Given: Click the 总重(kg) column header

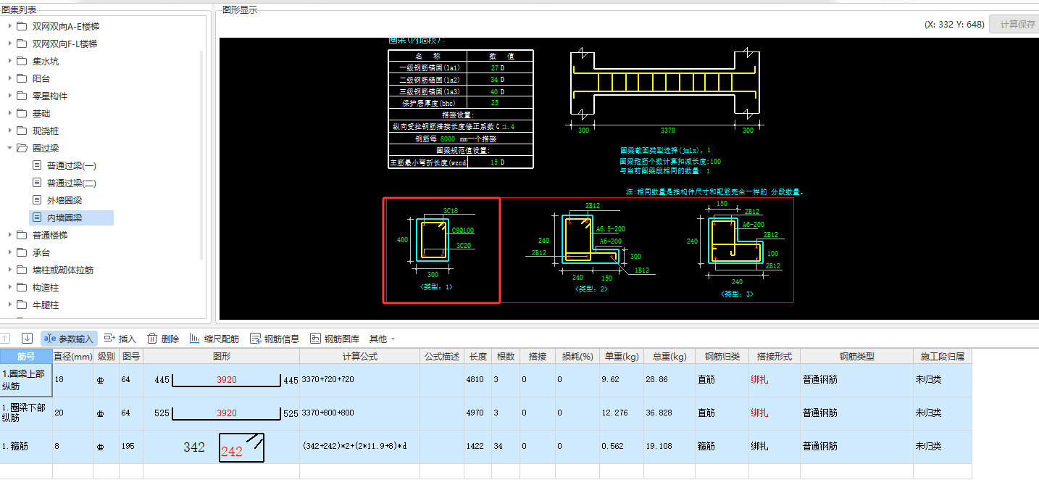Looking at the screenshot, I should pos(669,357).
